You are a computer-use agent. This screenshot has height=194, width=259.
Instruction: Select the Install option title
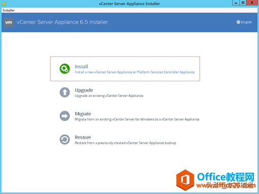pyautogui.click(x=81, y=67)
